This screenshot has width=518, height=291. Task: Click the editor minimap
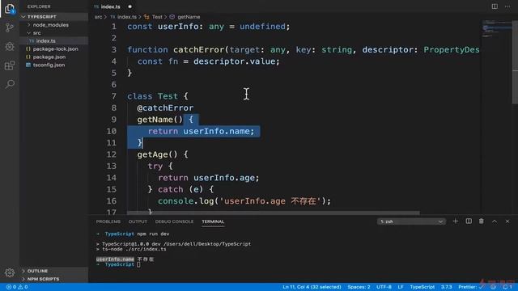[496, 29]
